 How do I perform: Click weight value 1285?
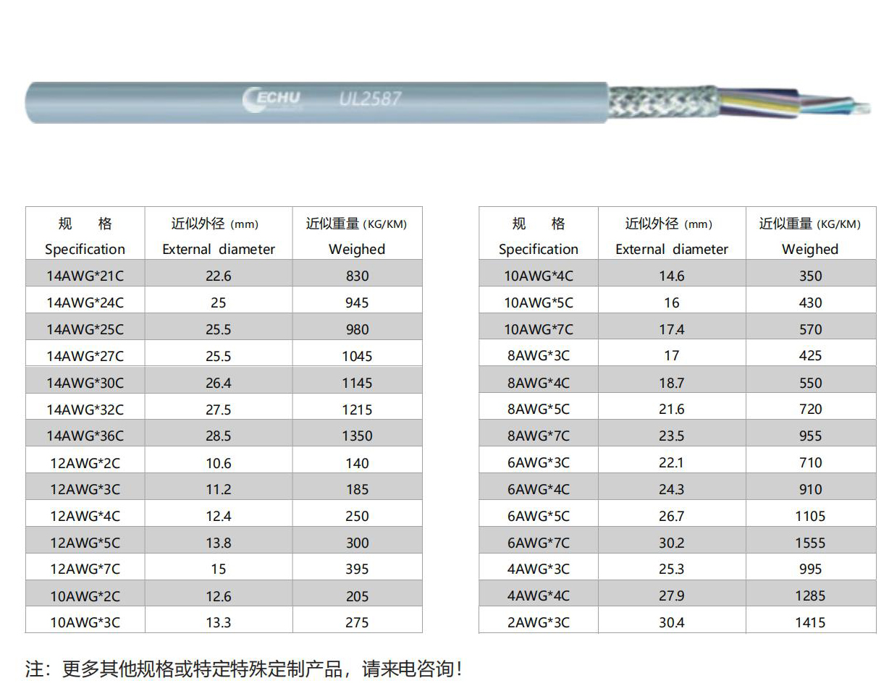pos(811,595)
